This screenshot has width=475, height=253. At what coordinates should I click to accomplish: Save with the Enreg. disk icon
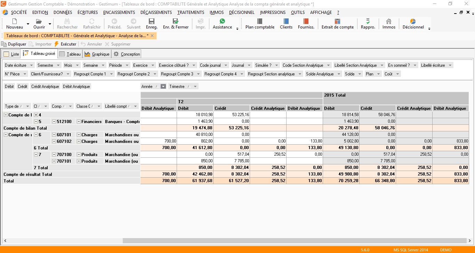coord(152,21)
